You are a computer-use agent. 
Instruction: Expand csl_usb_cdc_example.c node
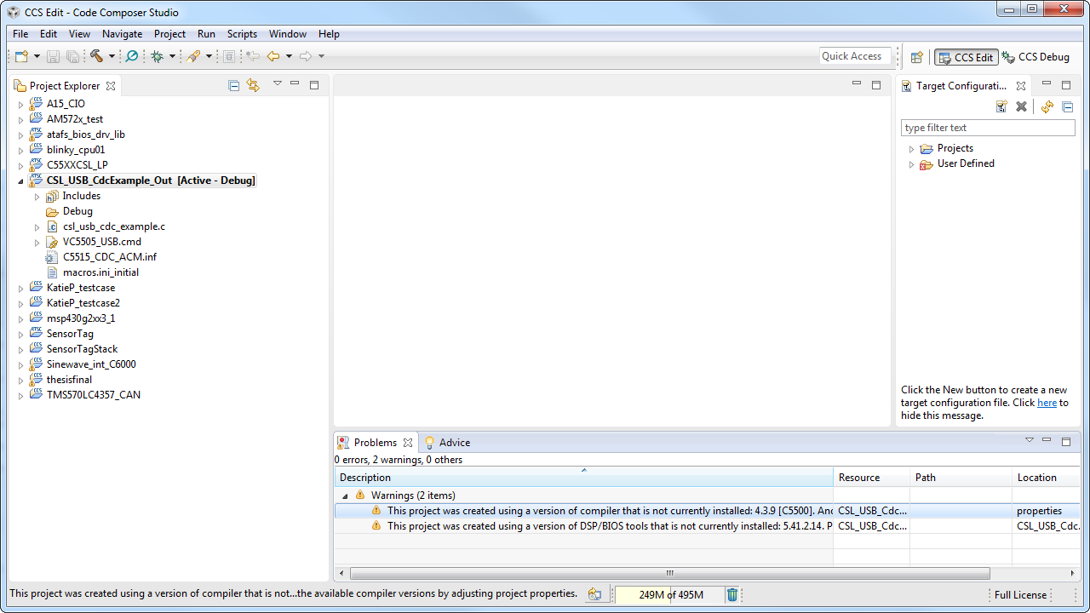pos(37,226)
